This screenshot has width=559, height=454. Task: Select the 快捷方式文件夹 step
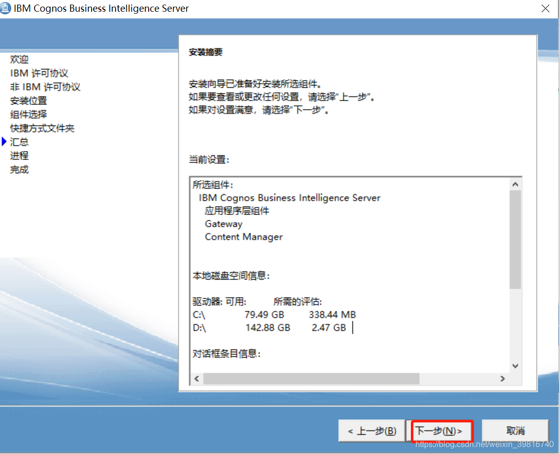coord(42,128)
